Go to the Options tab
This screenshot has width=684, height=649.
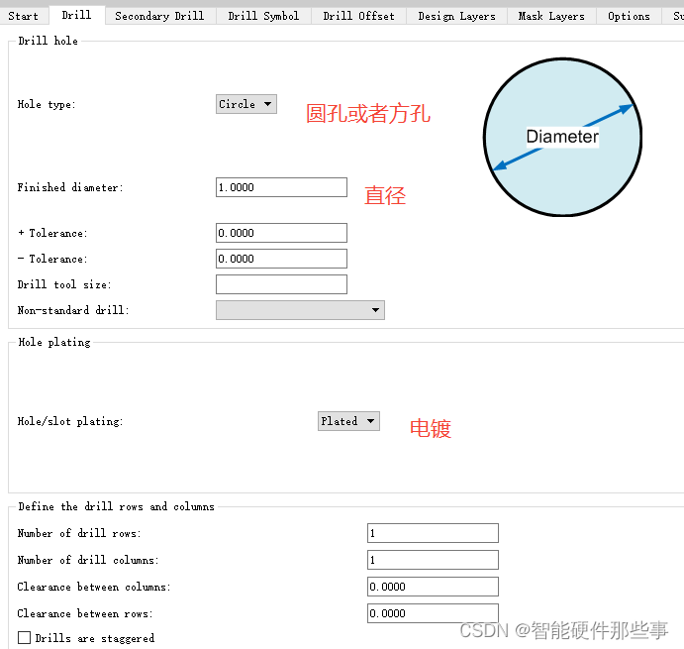click(629, 16)
